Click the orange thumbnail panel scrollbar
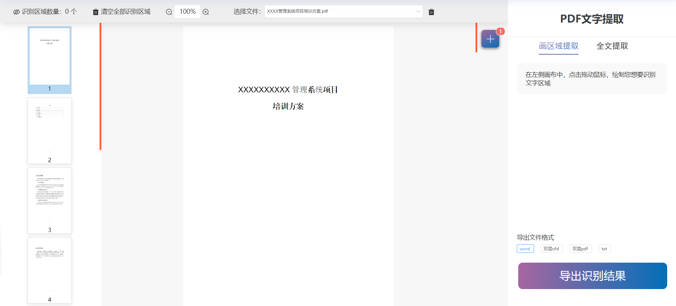Image resolution: width=676 pixels, height=306 pixels. 101,86
